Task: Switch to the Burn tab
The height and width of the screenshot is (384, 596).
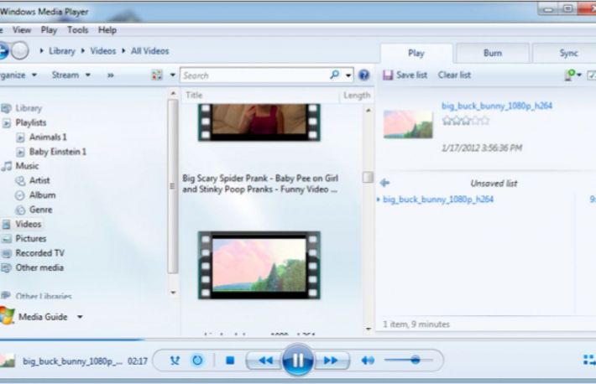Action: [x=493, y=53]
